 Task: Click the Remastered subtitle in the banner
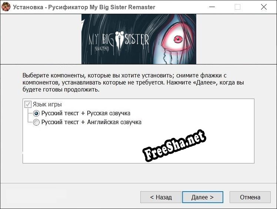[x=102, y=49]
